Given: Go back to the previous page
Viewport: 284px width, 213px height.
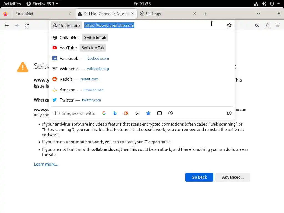Looking at the screenshot, I should [x=7, y=25].
